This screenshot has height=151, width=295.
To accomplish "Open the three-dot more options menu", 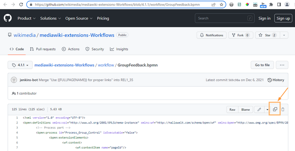I will click(282, 65).
